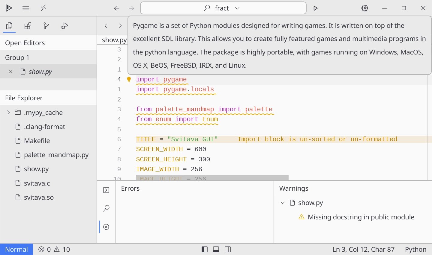Open the source control sidebar icon
The width and height of the screenshot is (432, 255).
(46, 26)
